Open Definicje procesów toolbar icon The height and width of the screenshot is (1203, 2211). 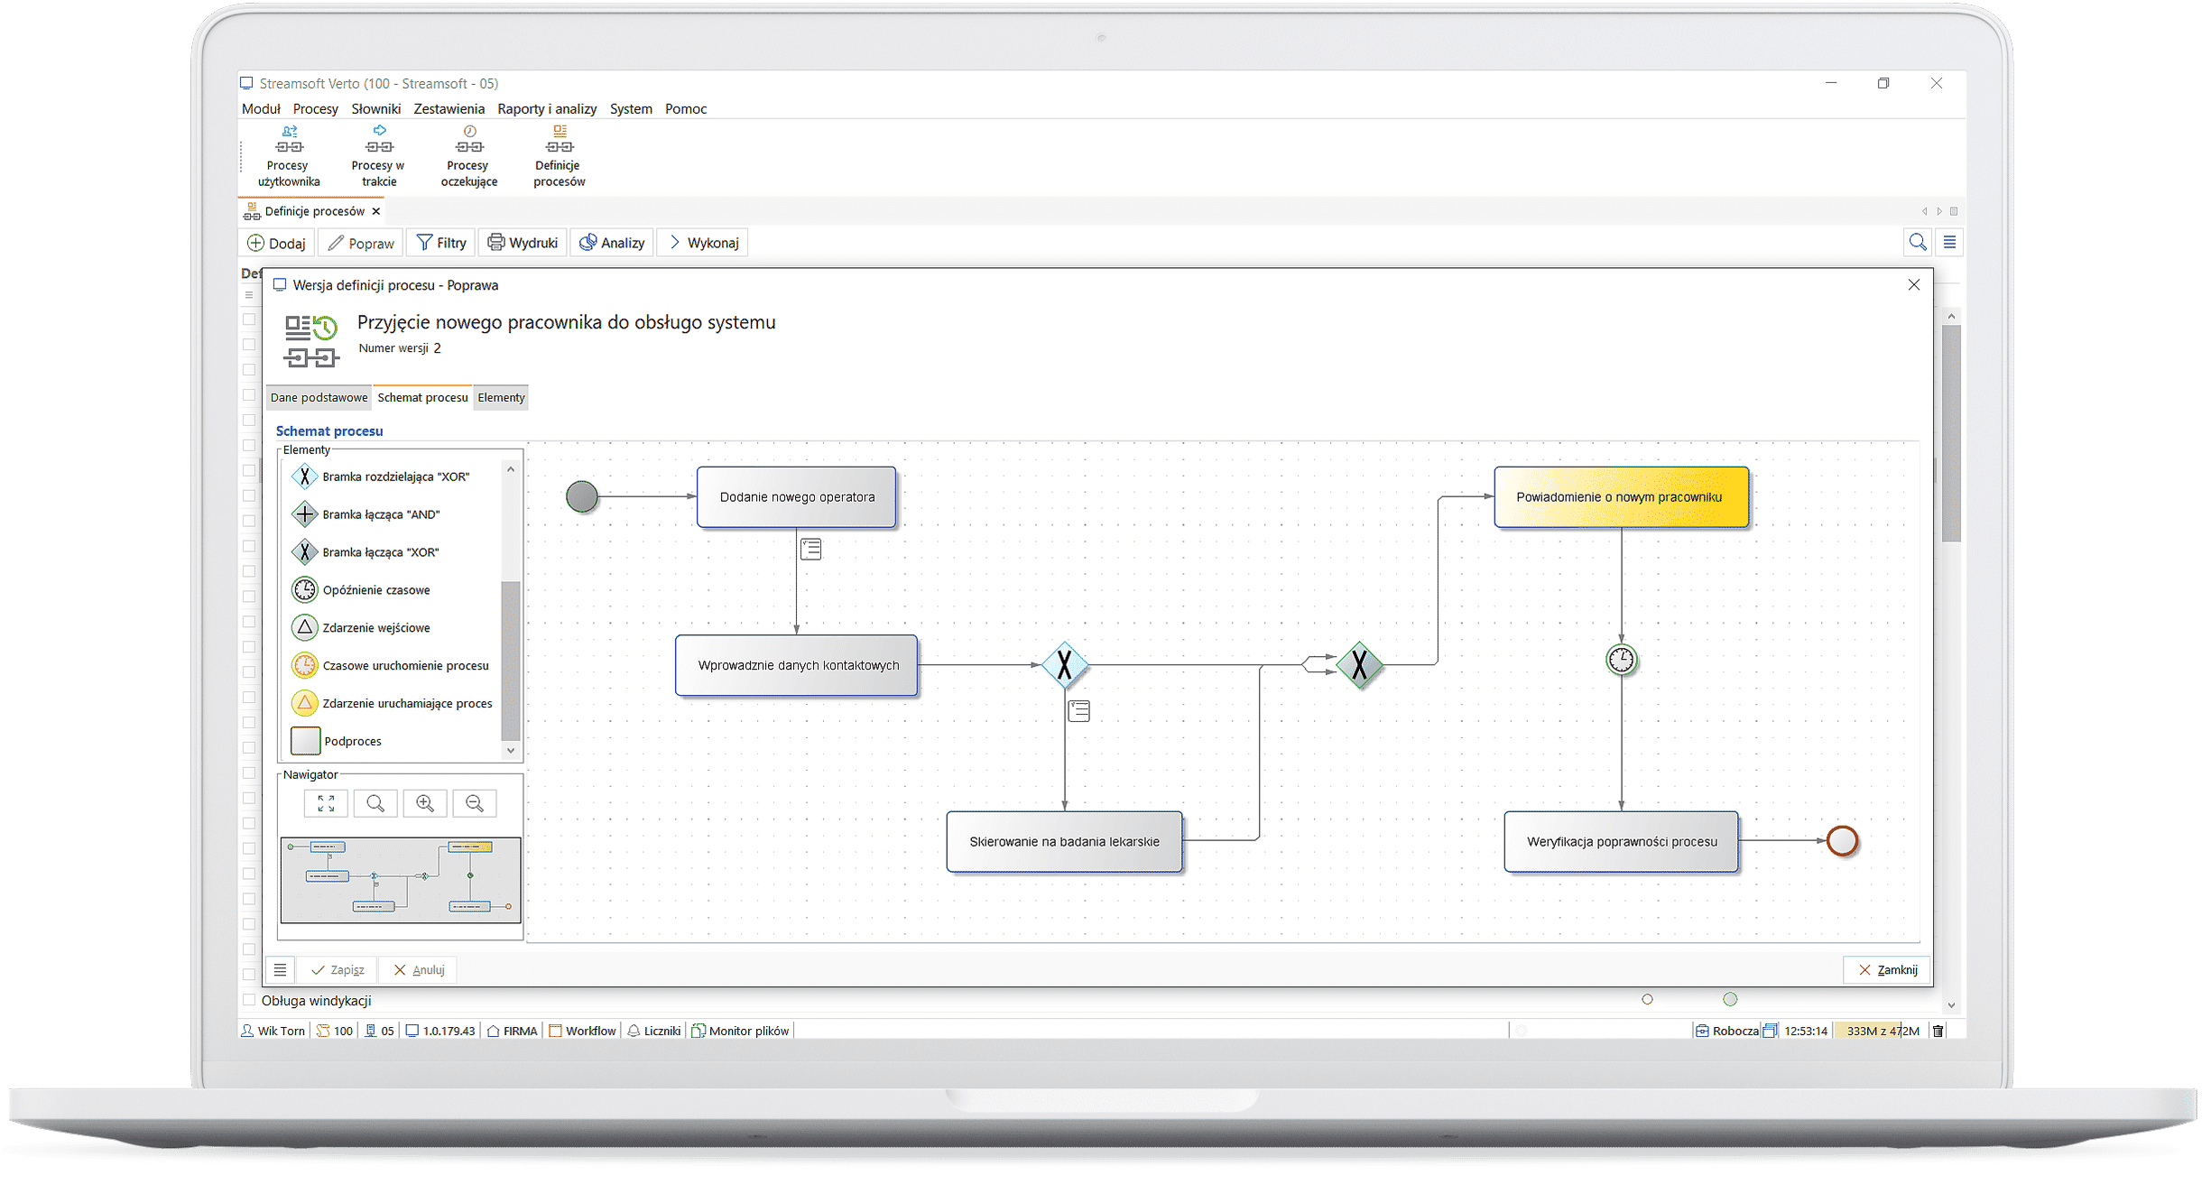pyautogui.click(x=559, y=156)
